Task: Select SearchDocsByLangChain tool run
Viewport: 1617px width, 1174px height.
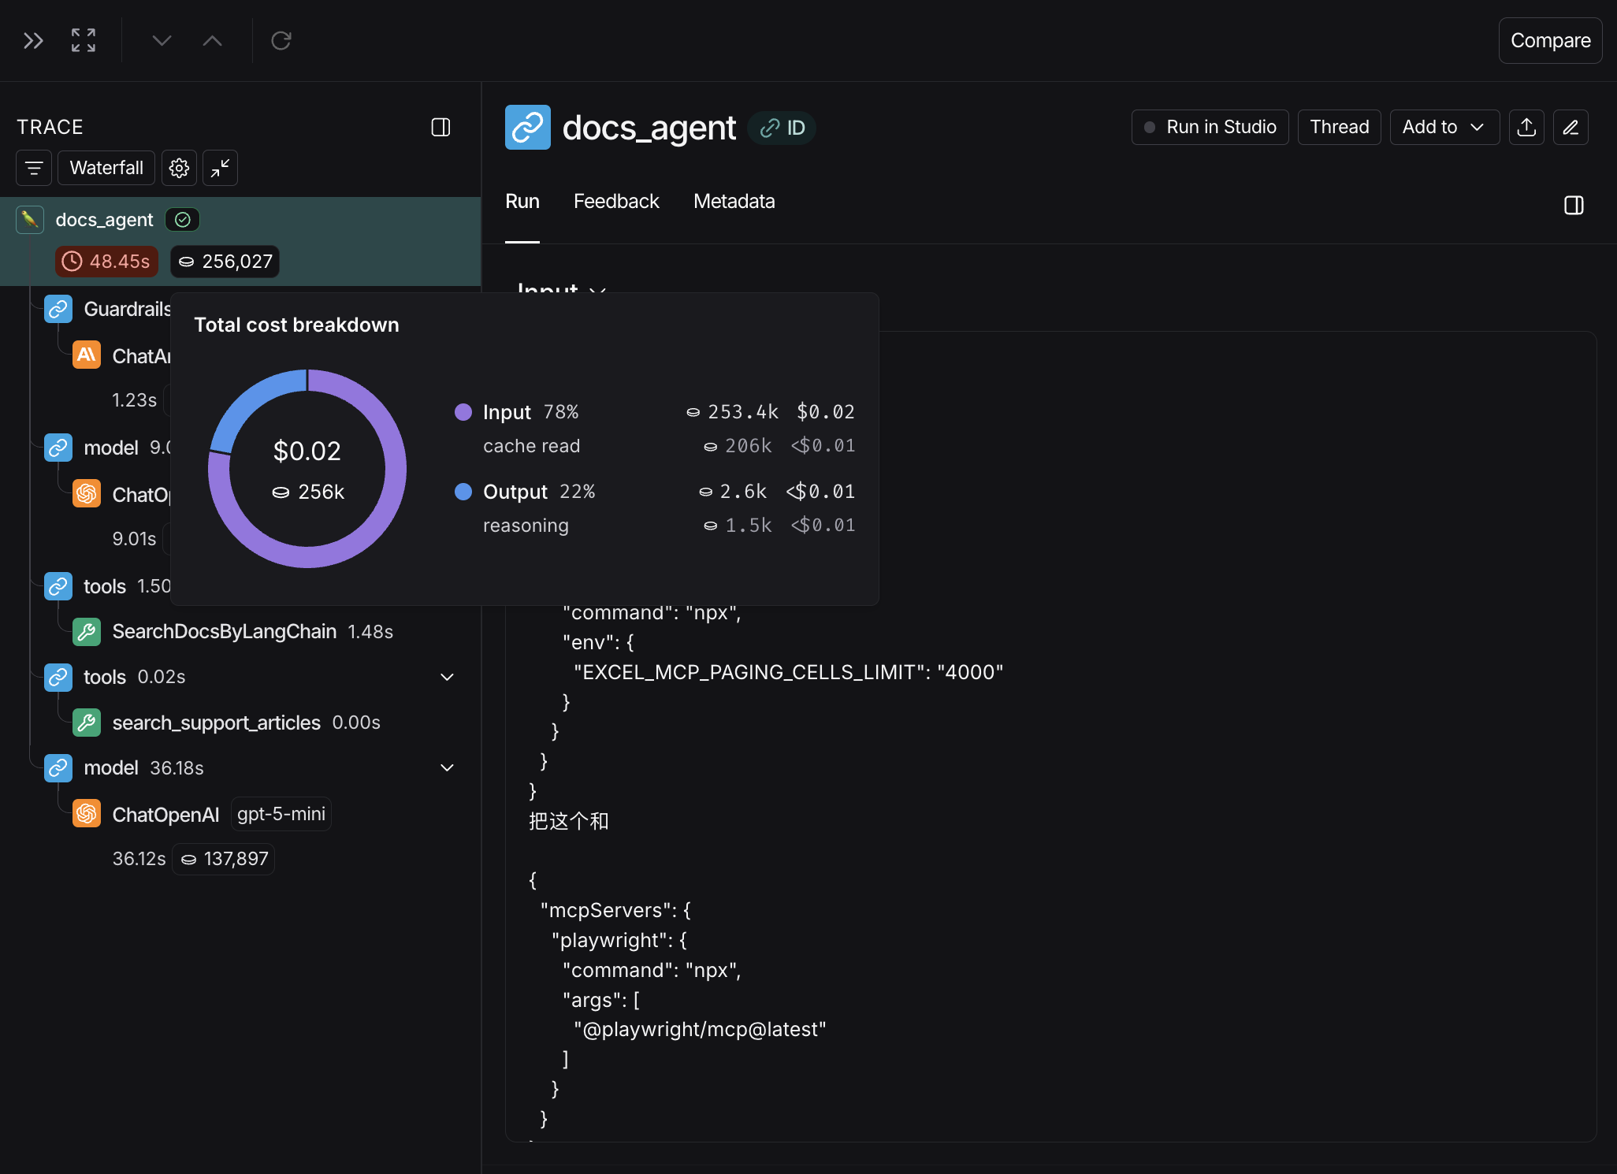Action: [x=224, y=632]
